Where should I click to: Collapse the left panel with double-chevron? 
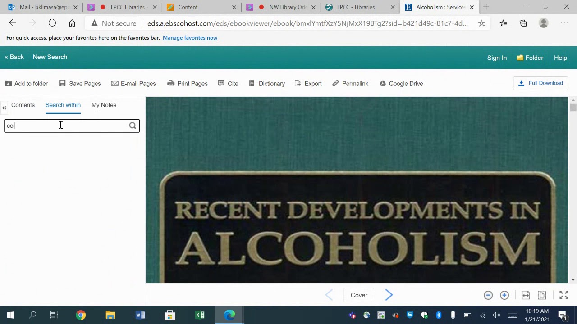(x=4, y=108)
